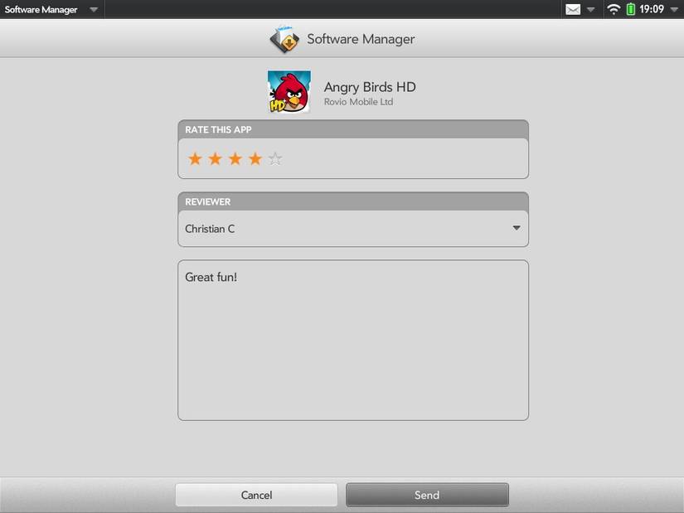
Task: Click the Wi-Fi status icon
Action: [614, 9]
